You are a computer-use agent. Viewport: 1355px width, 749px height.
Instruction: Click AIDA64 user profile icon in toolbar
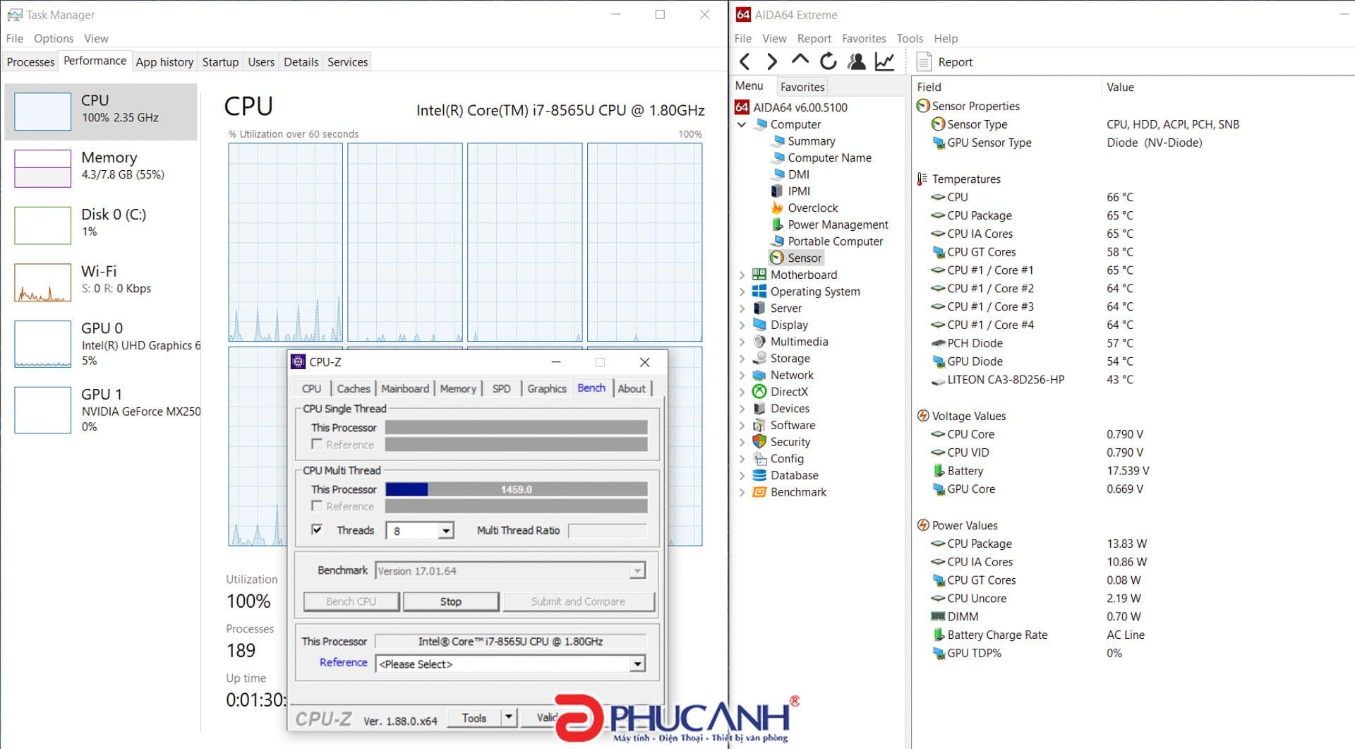pyautogui.click(x=857, y=62)
